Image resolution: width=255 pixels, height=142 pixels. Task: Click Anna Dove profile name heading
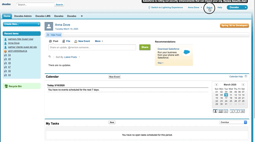point(63,25)
